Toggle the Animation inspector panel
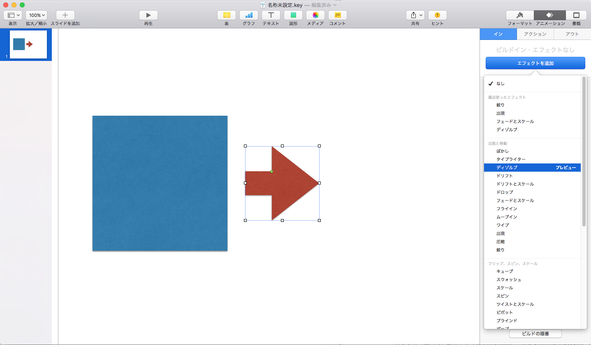The width and height of the screenshot is (591, 345). [x=550, y=15]
